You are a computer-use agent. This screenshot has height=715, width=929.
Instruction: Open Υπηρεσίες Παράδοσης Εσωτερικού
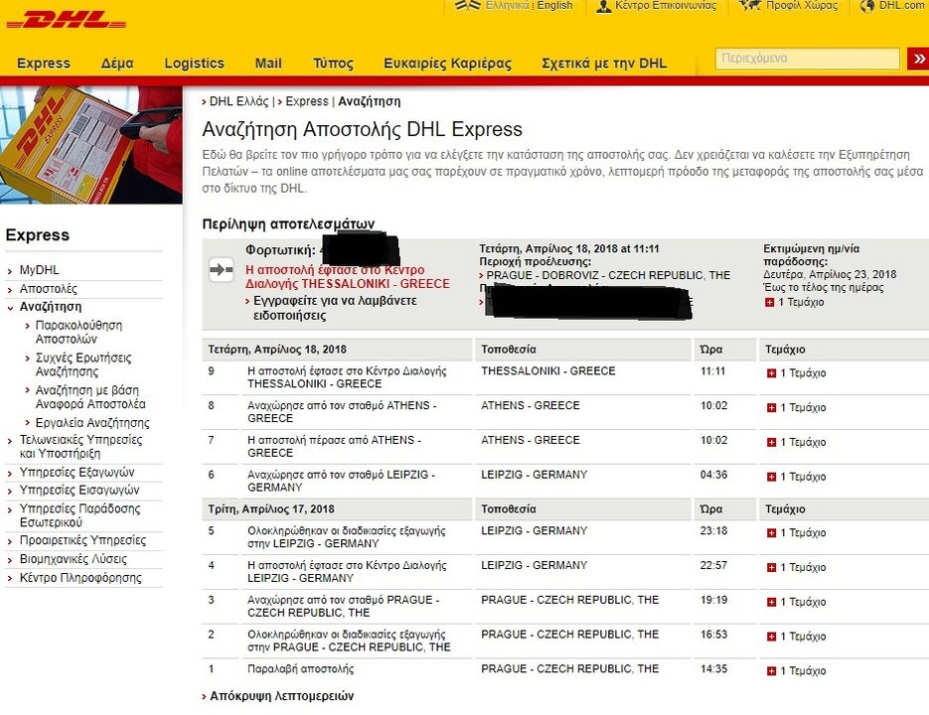point(80,515)
